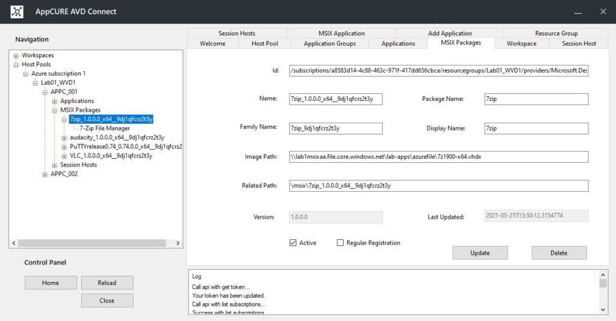Click the Delete button
616x321 pixels.
point(559,253)
